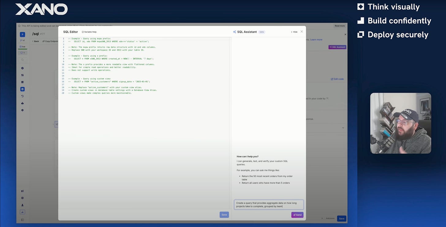Viewport: 446px width, 227px height.
Task: Click the API editing info banner icon
Action: [19, 26]
